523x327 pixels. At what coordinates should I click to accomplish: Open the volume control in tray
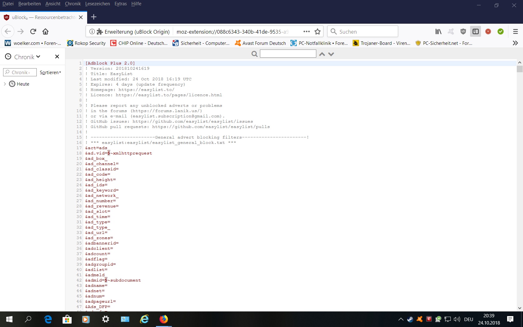pos(457,319)
